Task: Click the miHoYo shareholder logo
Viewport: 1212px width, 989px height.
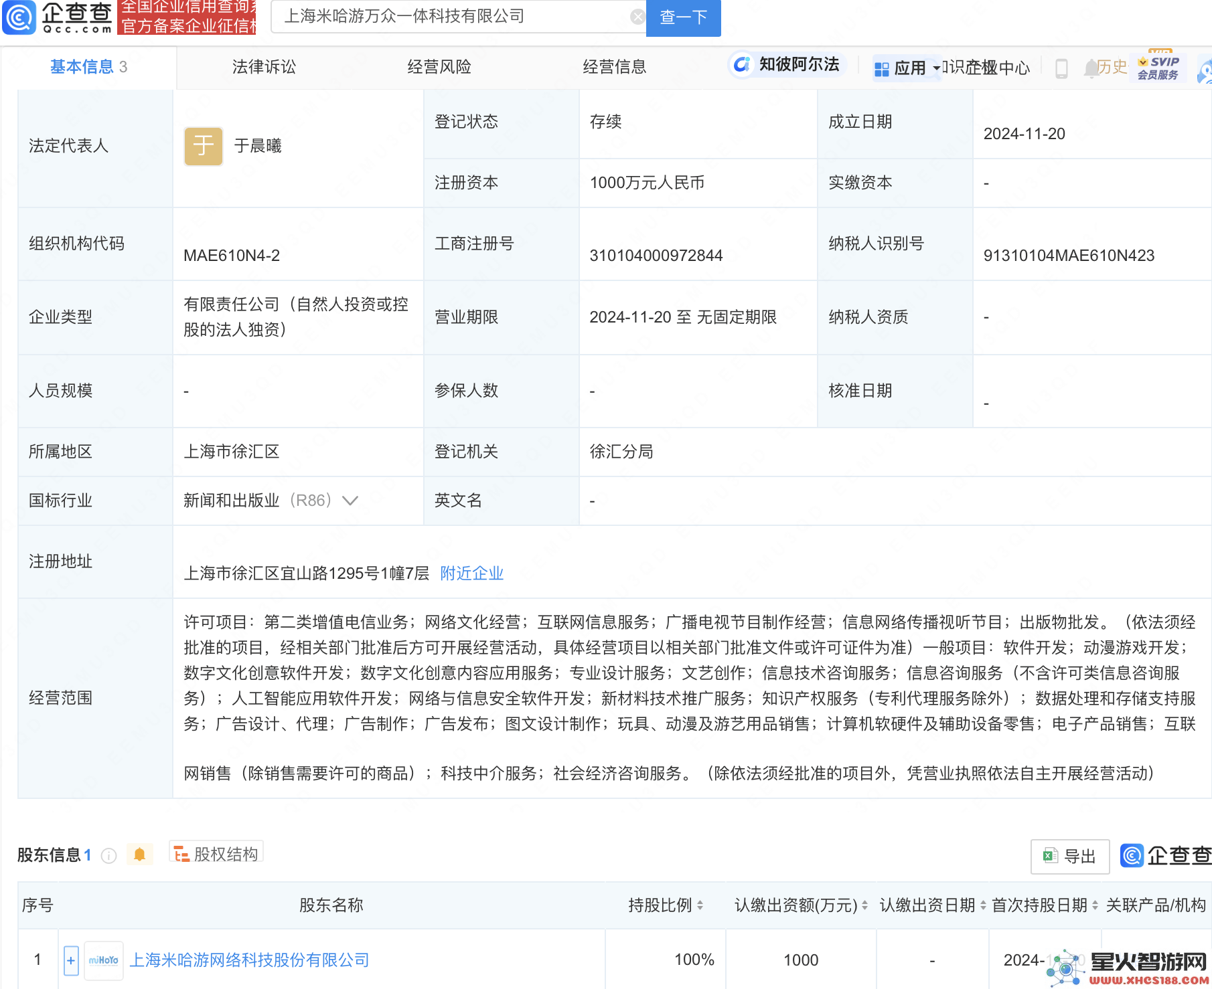Action: pyautogui.click(x=104, y=960)
